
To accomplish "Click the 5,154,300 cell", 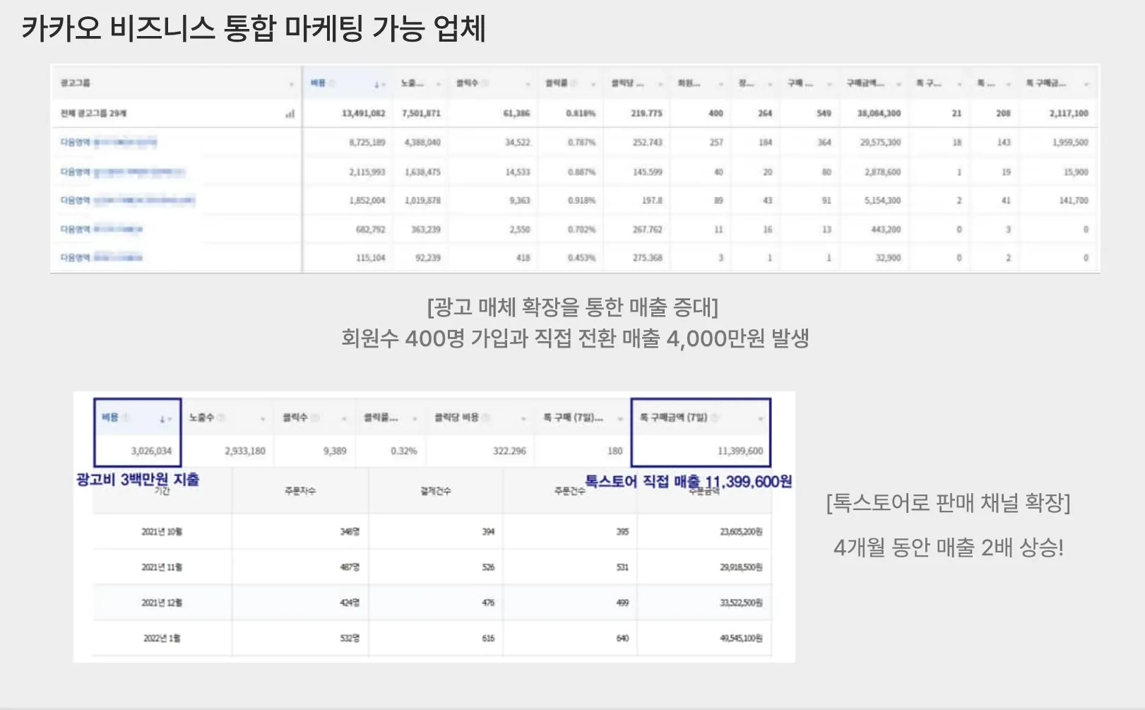I will pyautogui.click(x=882, y=200).
